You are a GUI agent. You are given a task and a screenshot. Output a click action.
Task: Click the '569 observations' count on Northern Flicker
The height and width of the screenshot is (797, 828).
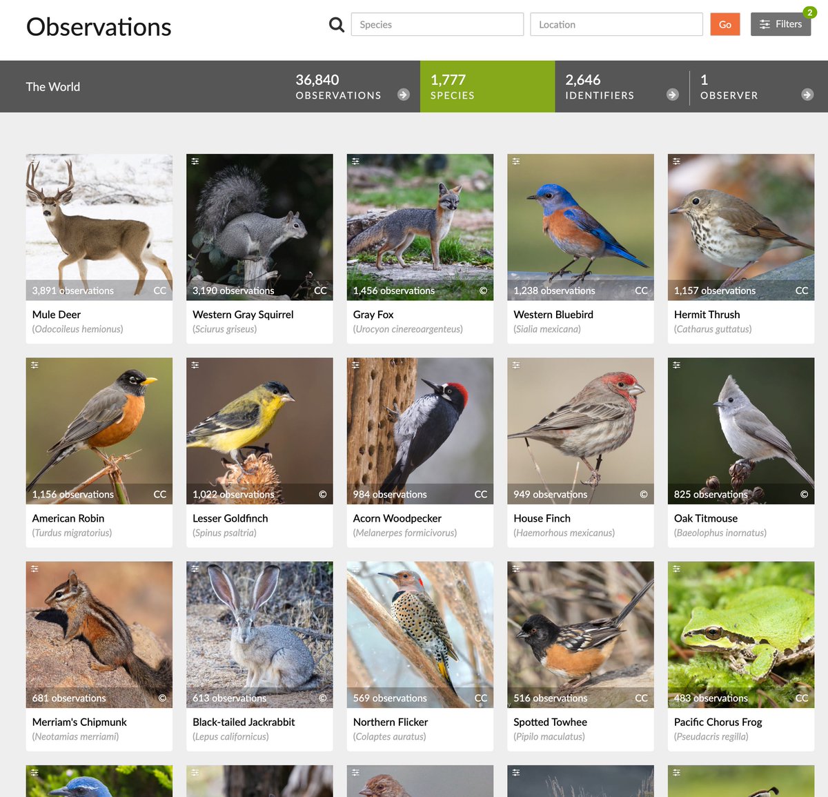(x=390, y=698)
